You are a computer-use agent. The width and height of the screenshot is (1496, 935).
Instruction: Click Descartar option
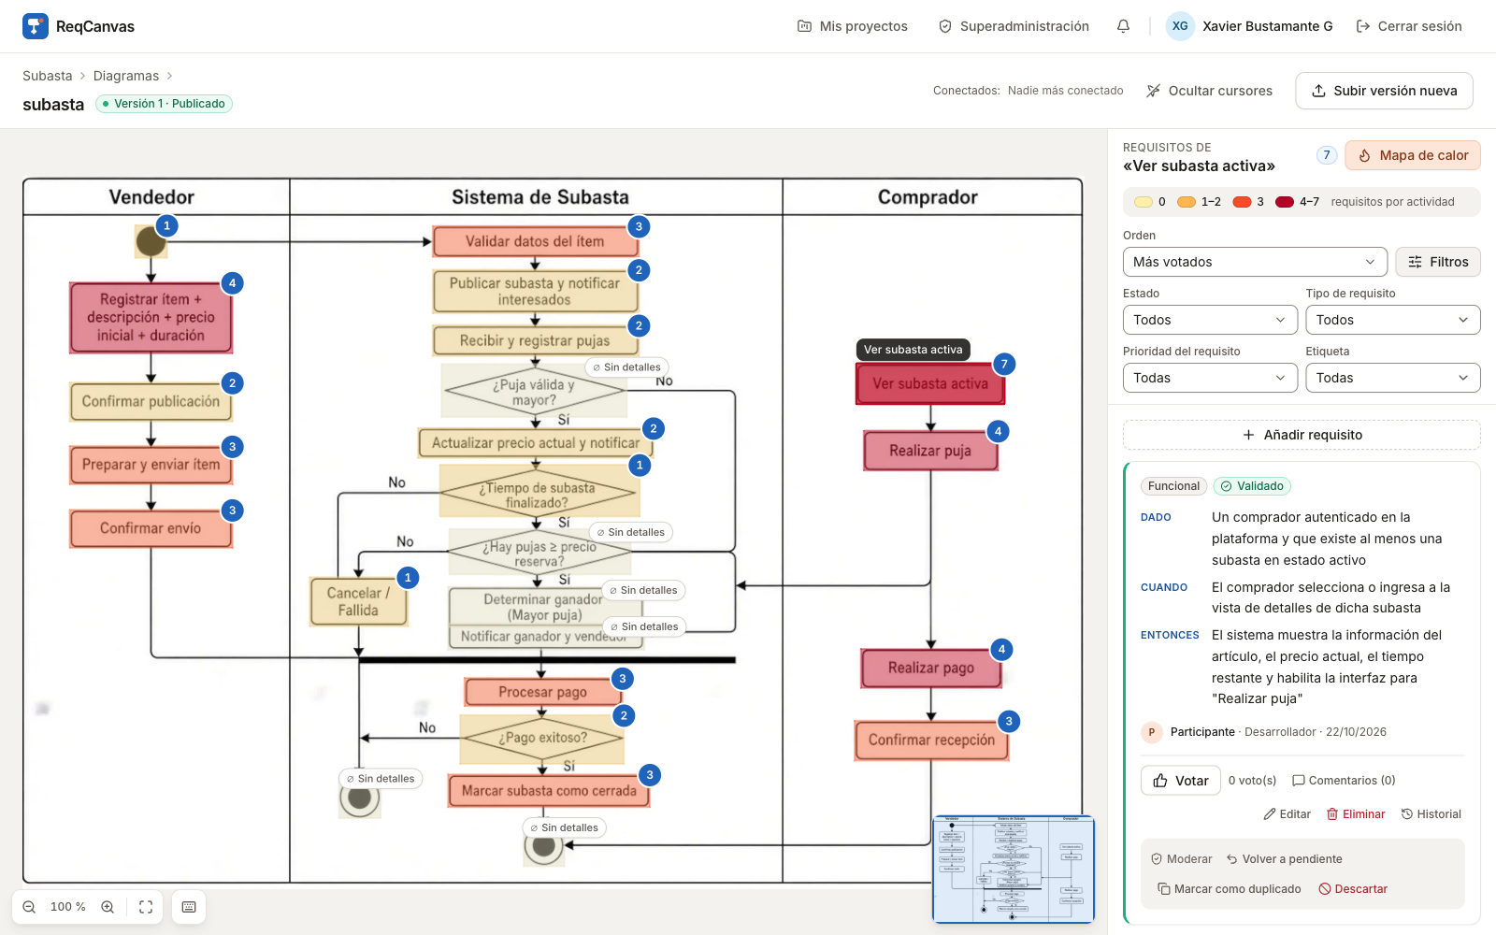point(1353,889)
